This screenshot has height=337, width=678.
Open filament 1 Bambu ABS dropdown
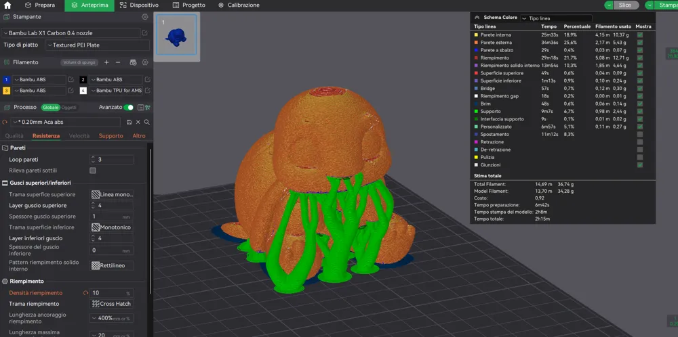click(39, 79)
